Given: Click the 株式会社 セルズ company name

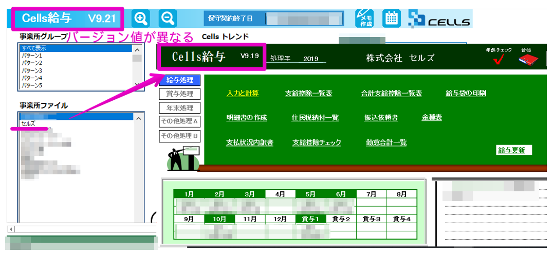Looking at the screenshot, I should coord(401,58).
